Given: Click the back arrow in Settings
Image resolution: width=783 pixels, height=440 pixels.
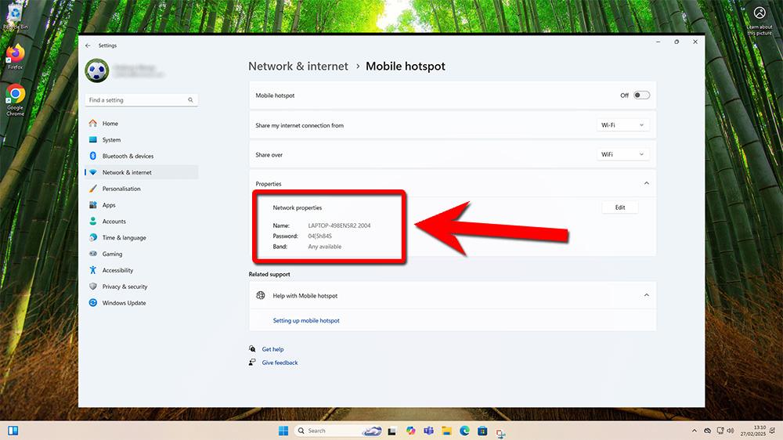Looking at the screenshot, I should [88, 45].
